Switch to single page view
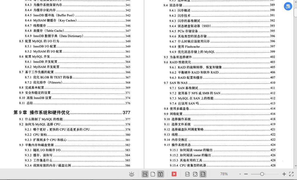The width and height of the screenshot is (297, 180). [x=153, y=174]
